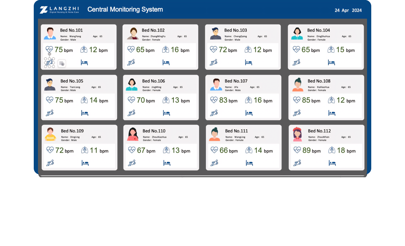Click the body movement icon in Bed No.108
The height and width of the screenshot is (246, 405).
point(297,113)
